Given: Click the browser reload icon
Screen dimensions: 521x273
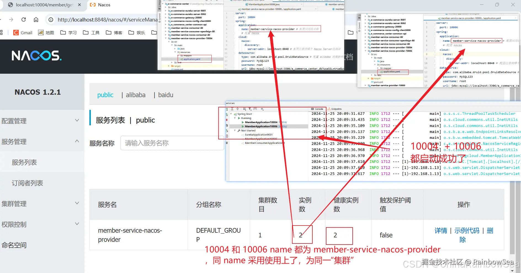Looking at the screenshot, I should (x=23, y=20).
